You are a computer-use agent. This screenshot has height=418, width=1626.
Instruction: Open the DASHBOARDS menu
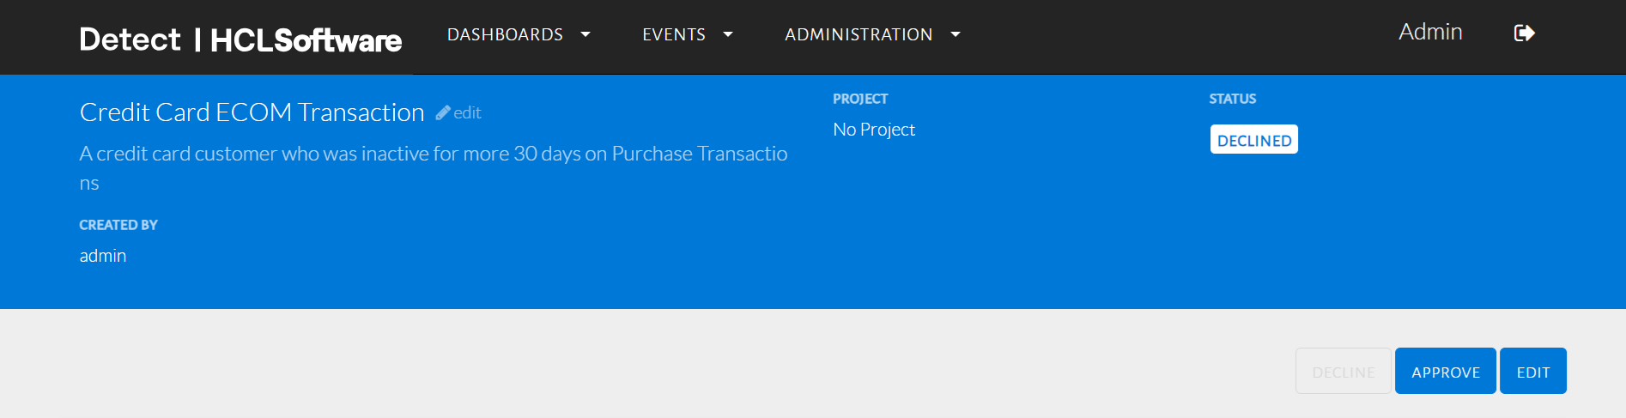click(x=505, y=34)
